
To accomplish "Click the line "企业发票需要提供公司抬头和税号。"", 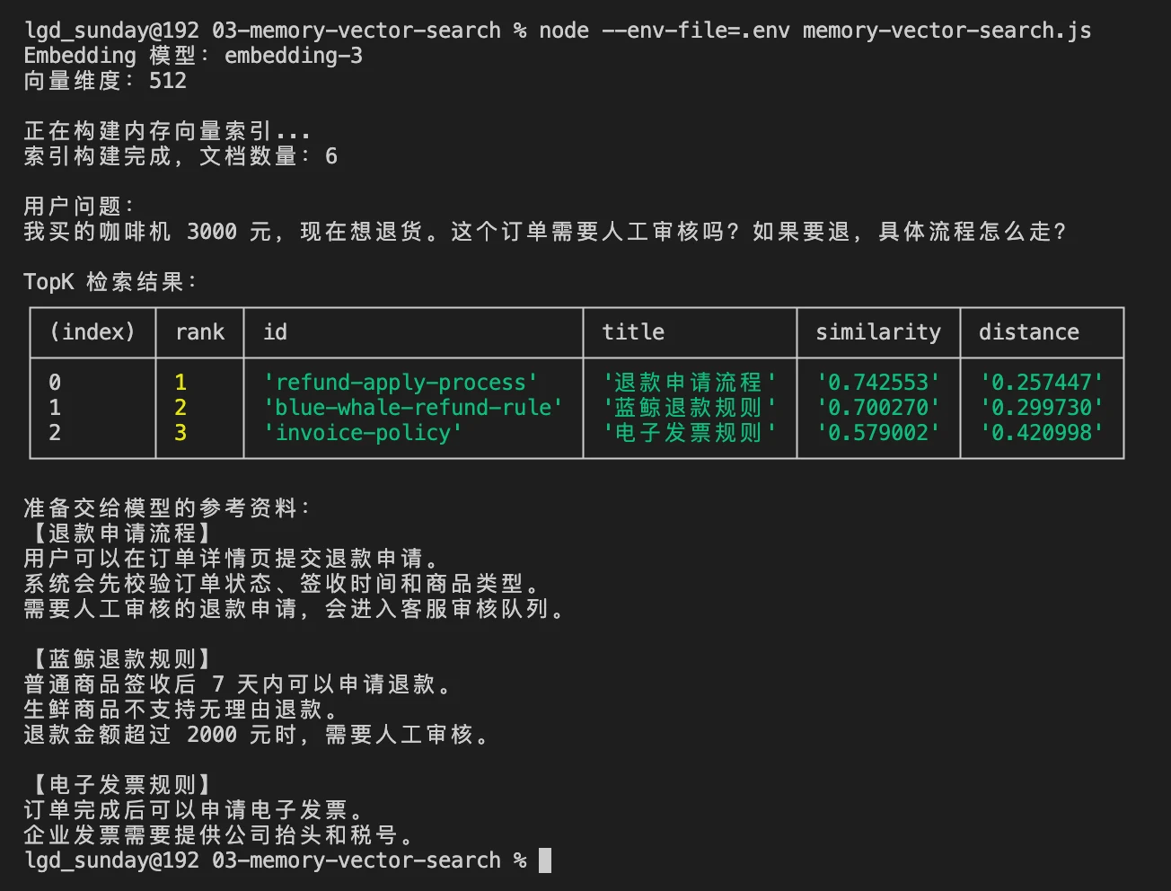I will [218, 835].
